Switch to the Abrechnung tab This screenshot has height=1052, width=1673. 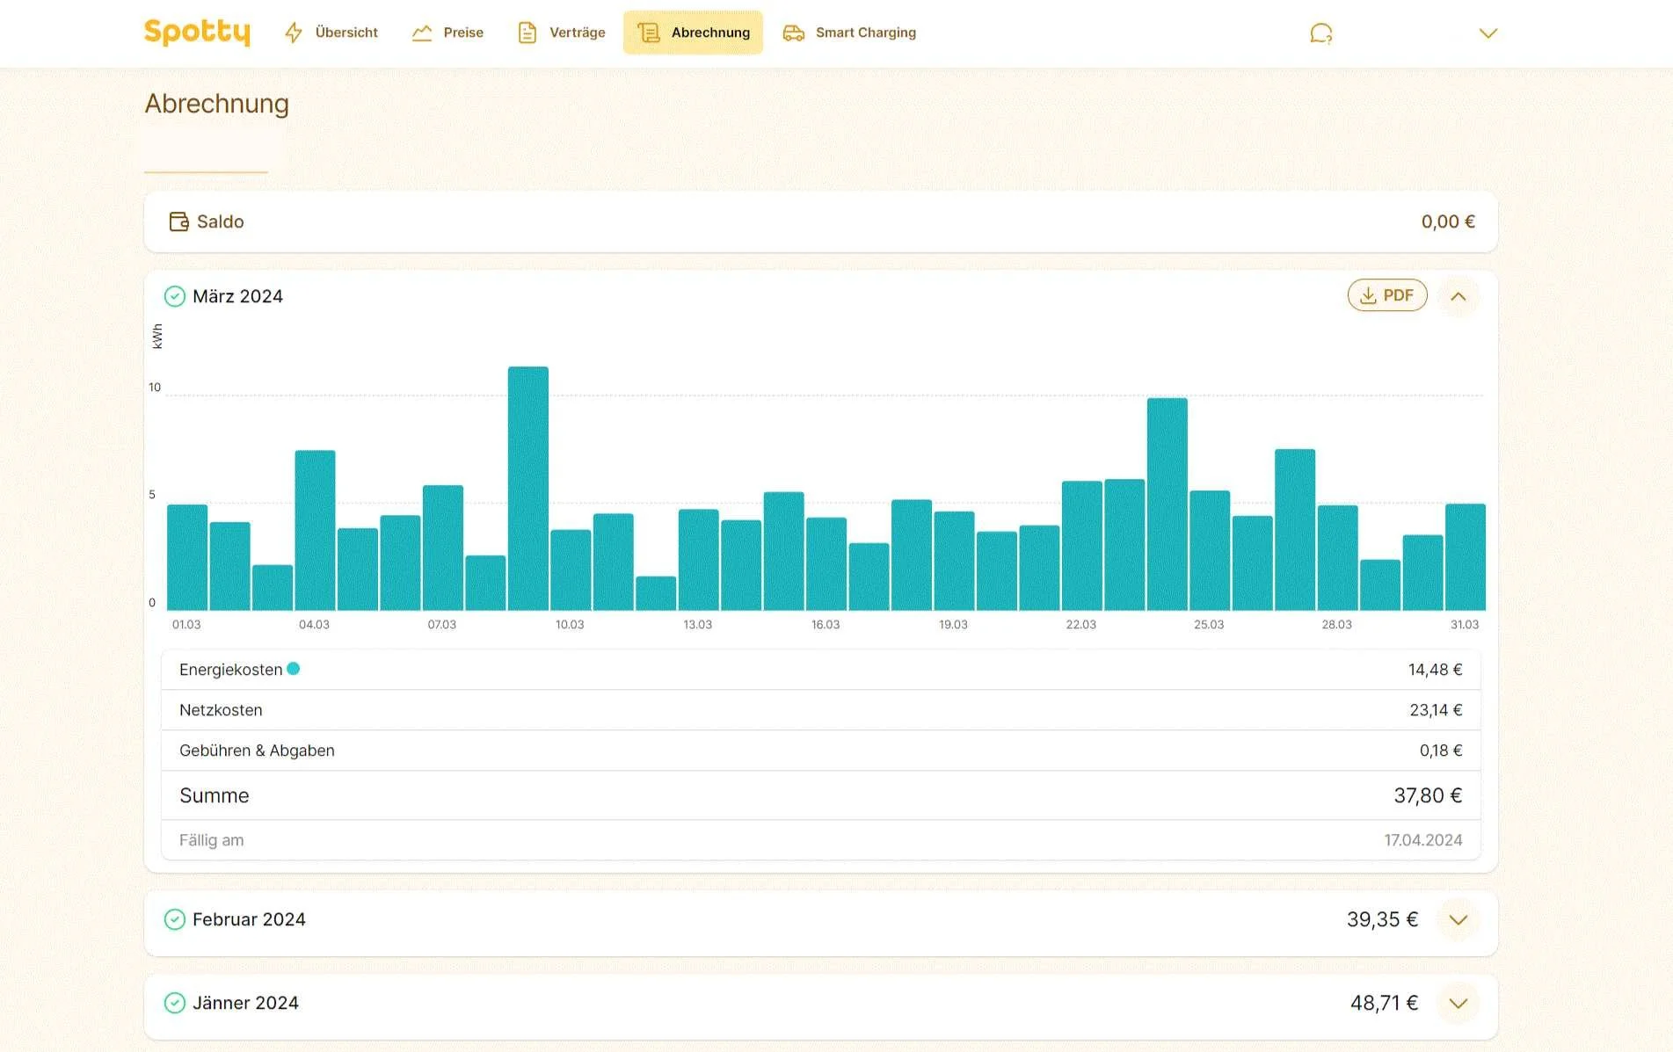click(693, 33)
